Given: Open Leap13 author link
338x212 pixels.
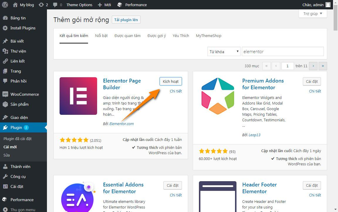Looking at the screenshot, I should point(254,135).
